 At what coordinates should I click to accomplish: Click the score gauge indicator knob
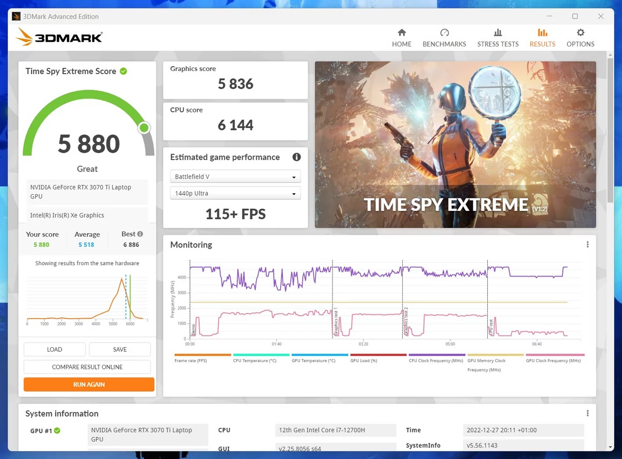(x=144, y=127)
